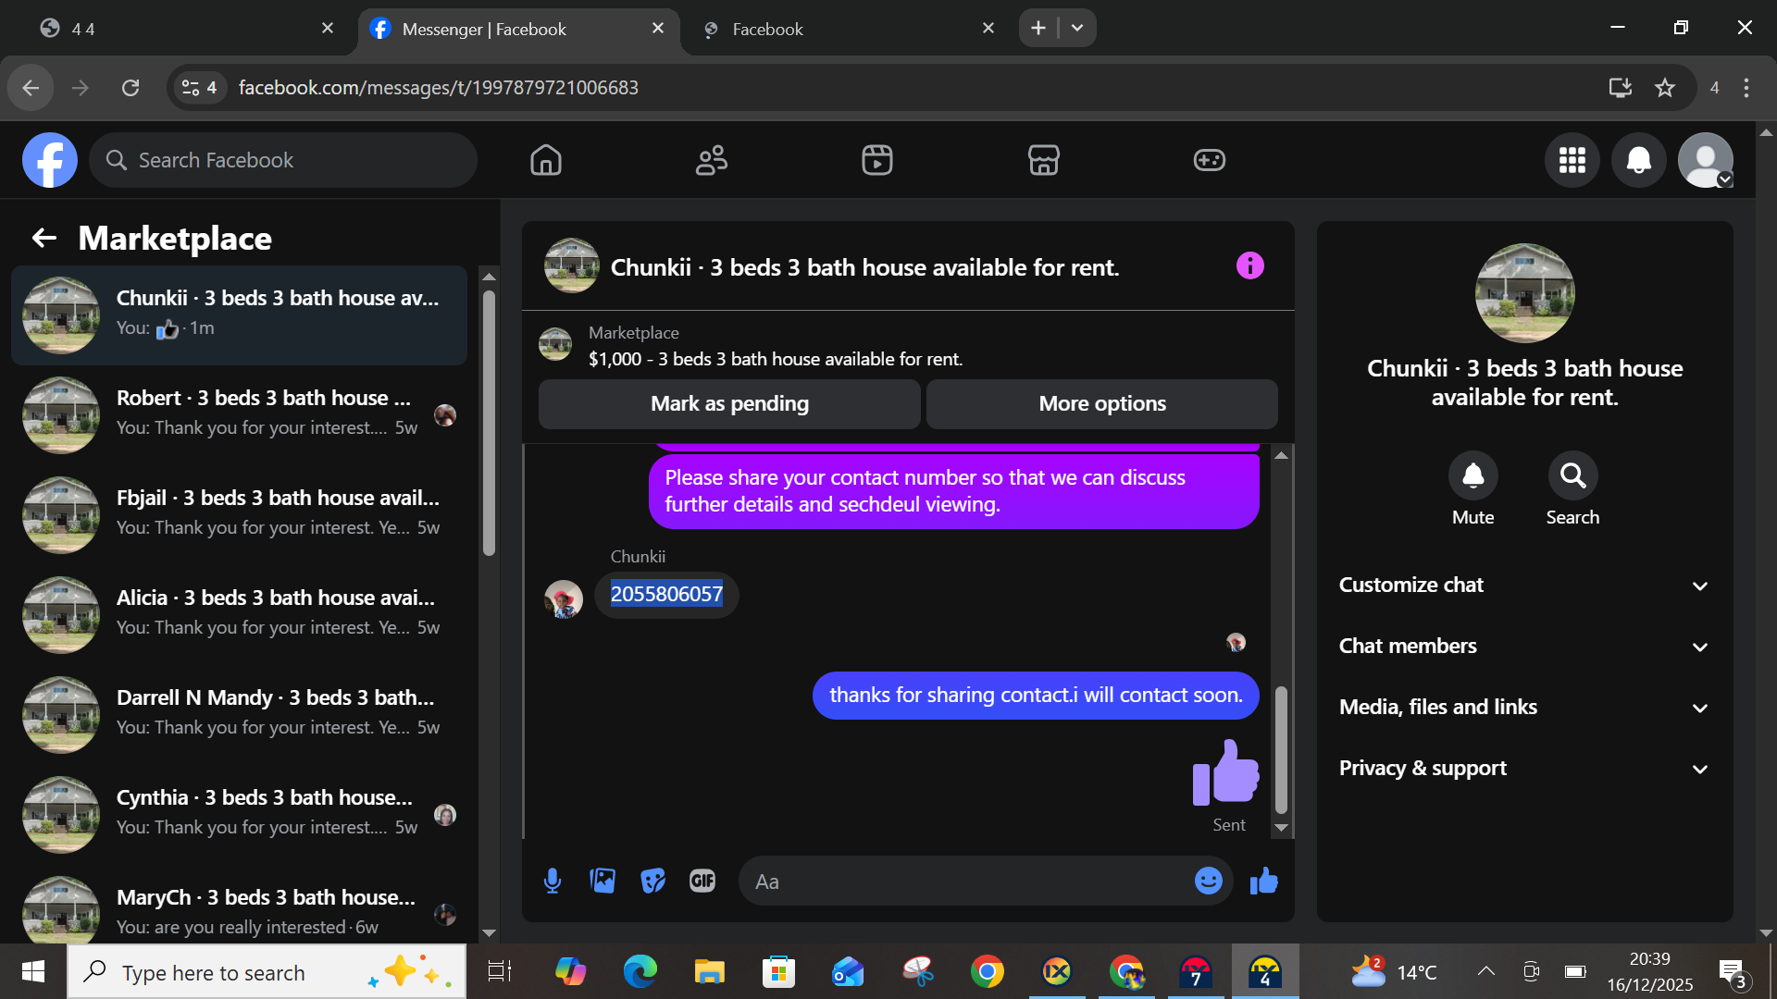Reload the page
The width and height of the screenshot is (1777, 999).
tap(130, 88)
